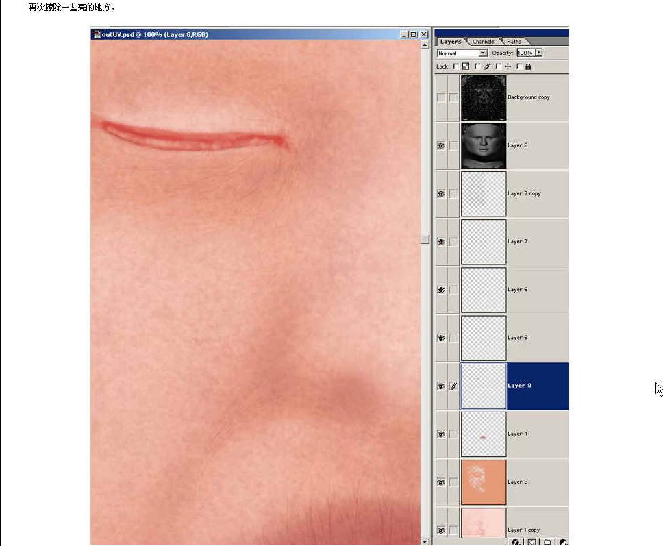Select Layer 5 by its name

click(x=518, y=338)
